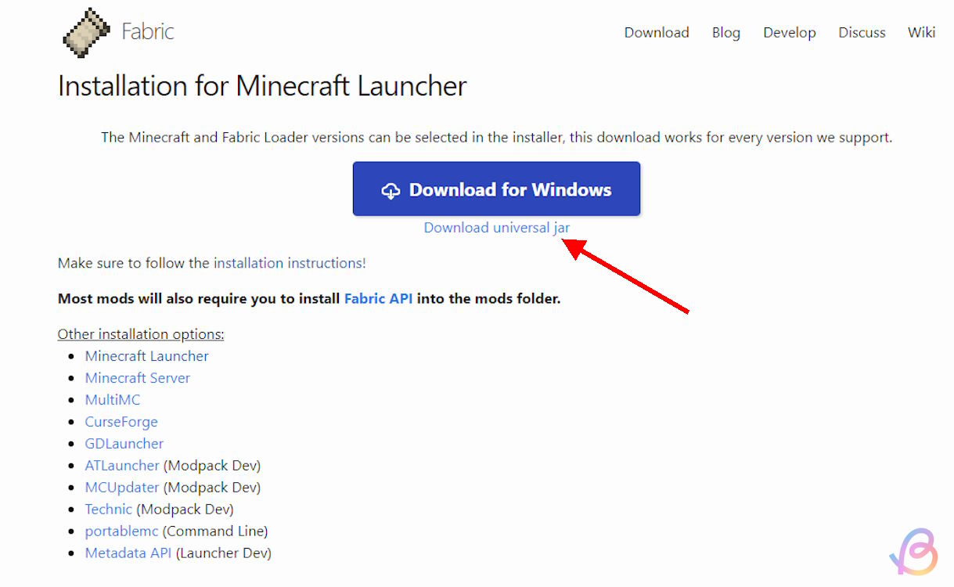
Task: Open the MultiMC link
Action: [x=113, y=400]
